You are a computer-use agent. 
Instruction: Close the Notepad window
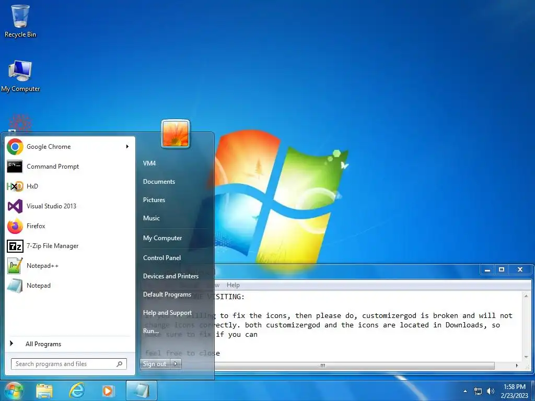pos(520,270)
